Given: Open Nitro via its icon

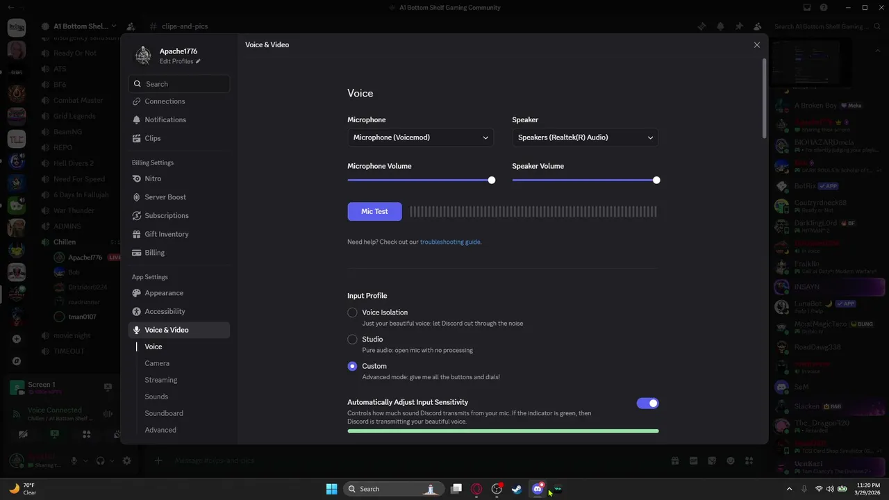Looking at the screenshot, I should click(x=137, y=178).
